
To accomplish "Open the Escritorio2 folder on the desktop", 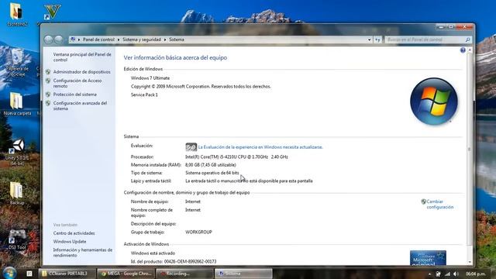I will pos(17,15).
